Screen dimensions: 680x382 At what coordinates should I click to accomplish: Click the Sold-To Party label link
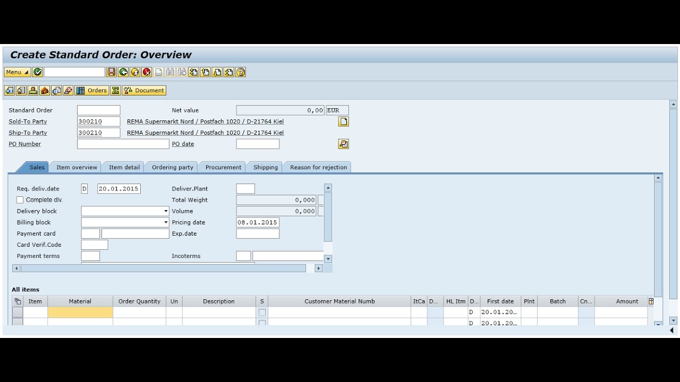click(x=28, y=121)
